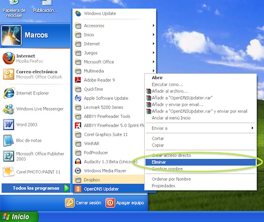Launch Corel PHOTO-PAINT 11 icon
The height and width of the screenshot is (222, 264).
pyautogui.click(x=8, y=171)
